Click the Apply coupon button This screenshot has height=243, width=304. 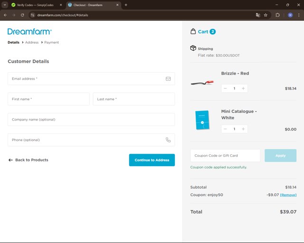280,155
